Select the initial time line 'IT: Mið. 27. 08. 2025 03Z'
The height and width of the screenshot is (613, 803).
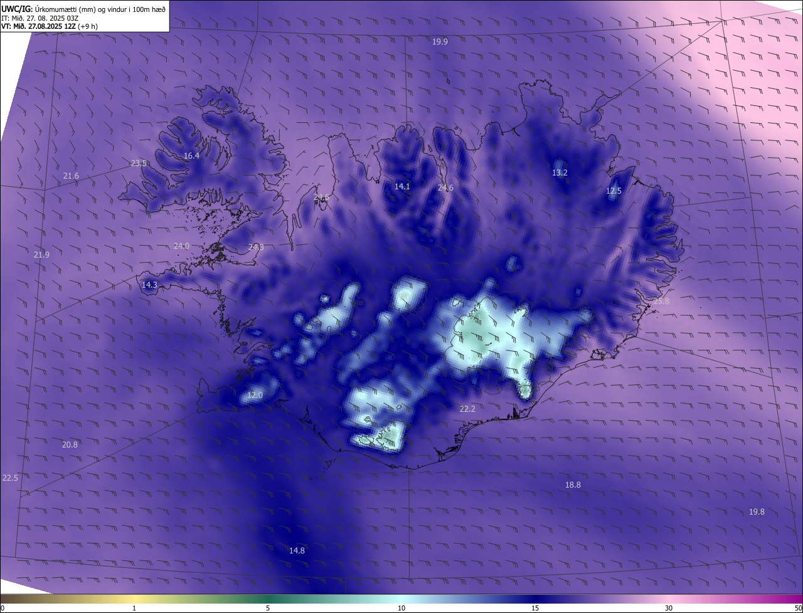(40, 18)
